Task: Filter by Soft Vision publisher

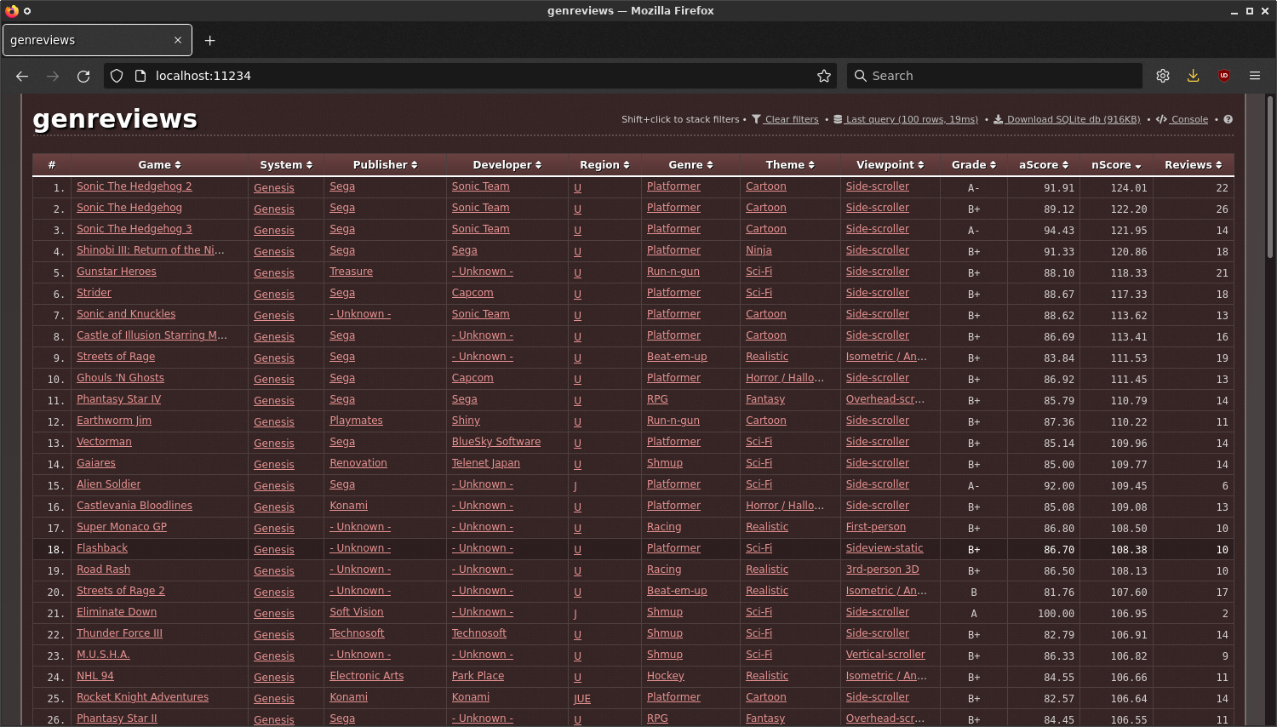Action: (357, 612)
